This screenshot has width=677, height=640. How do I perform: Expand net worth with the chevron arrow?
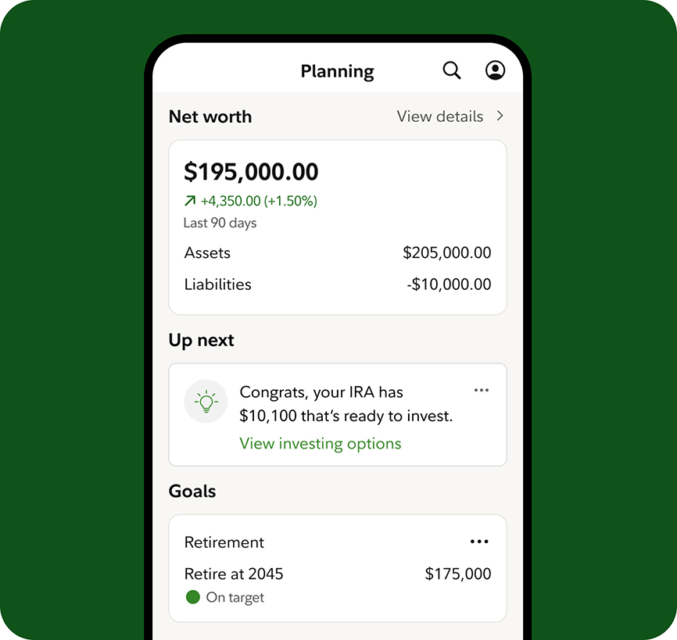coord(500,116)
